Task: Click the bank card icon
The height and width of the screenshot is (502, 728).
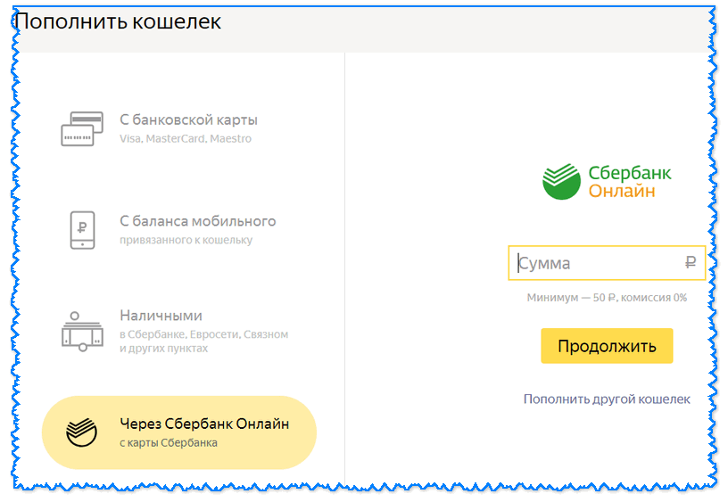Action: (x=82, y=129)
